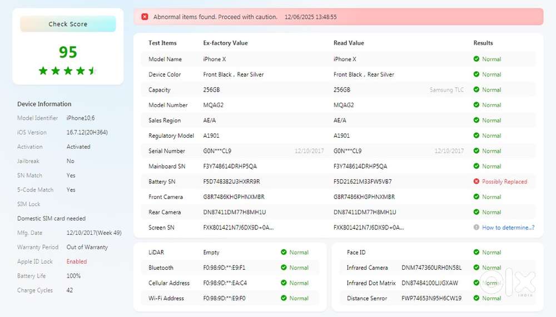556x317 pixels.
Task: Click the Samsung TLC capacity label
Action: click(446, 90)
